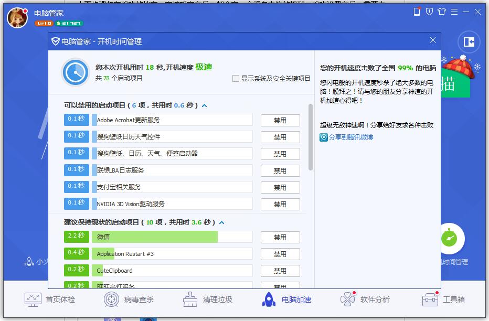489x321 pixels.
Task: Click the 软件分析 fan icon
Action: point(347,299)
